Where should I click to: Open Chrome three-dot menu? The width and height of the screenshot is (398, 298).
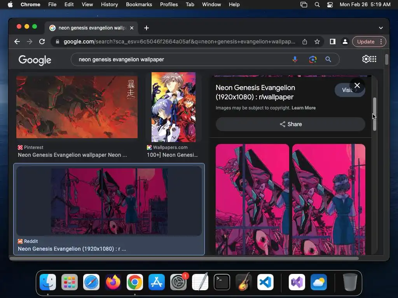(381, 42)
